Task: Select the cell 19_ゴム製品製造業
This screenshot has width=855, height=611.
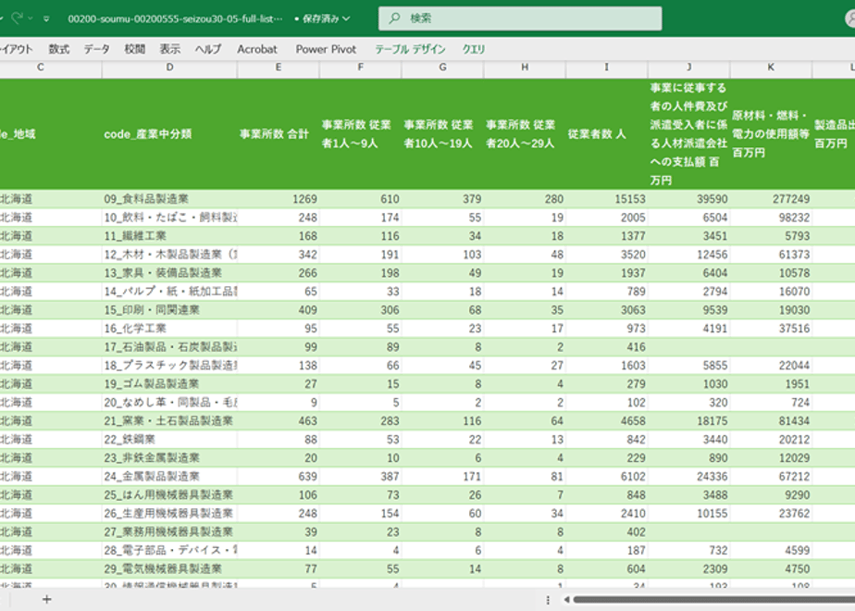Action: click(x=169, y=384)
